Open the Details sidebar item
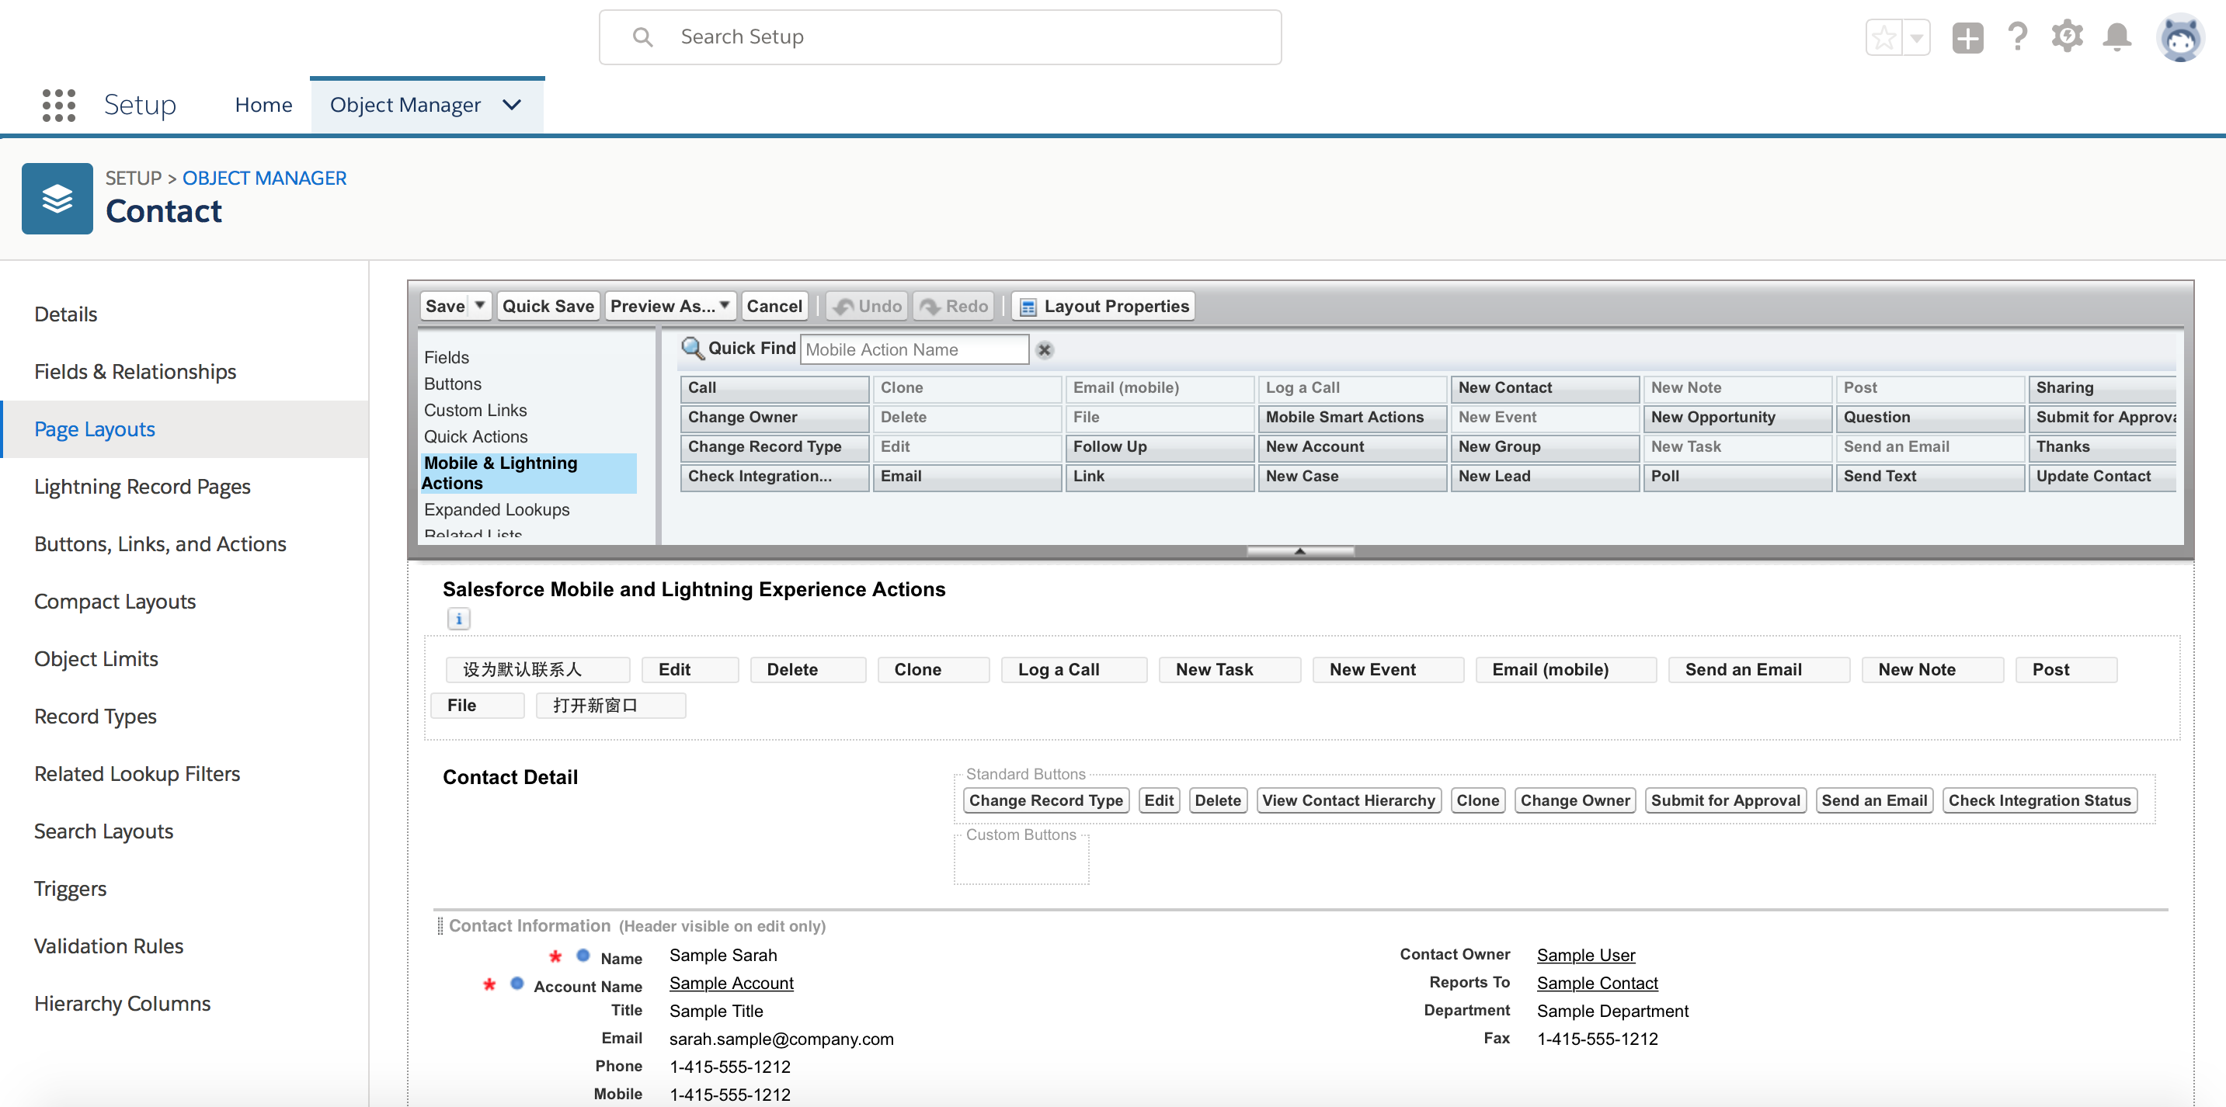The height and width of the screenshot is (1107, 2226). point(66,314)
